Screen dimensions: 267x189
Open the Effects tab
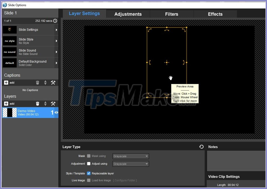tap(215, 14)
